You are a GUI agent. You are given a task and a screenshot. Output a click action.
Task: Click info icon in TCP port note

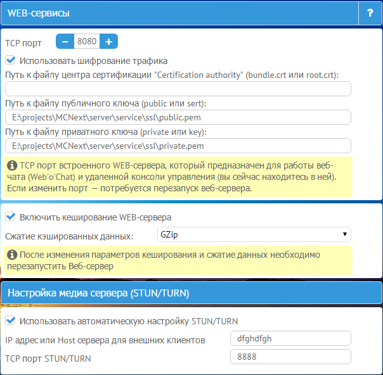pos(12,165)
